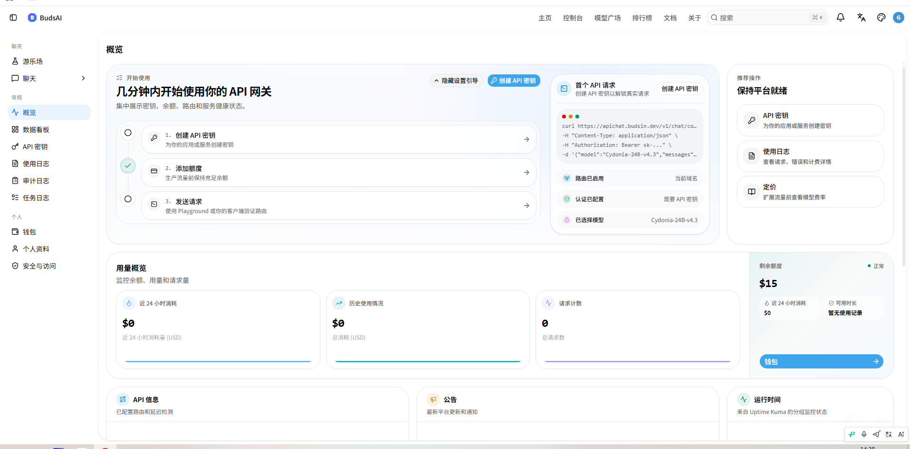Open 审计日志 in the sidebar

pyautogui.click(x=49, y=180)
